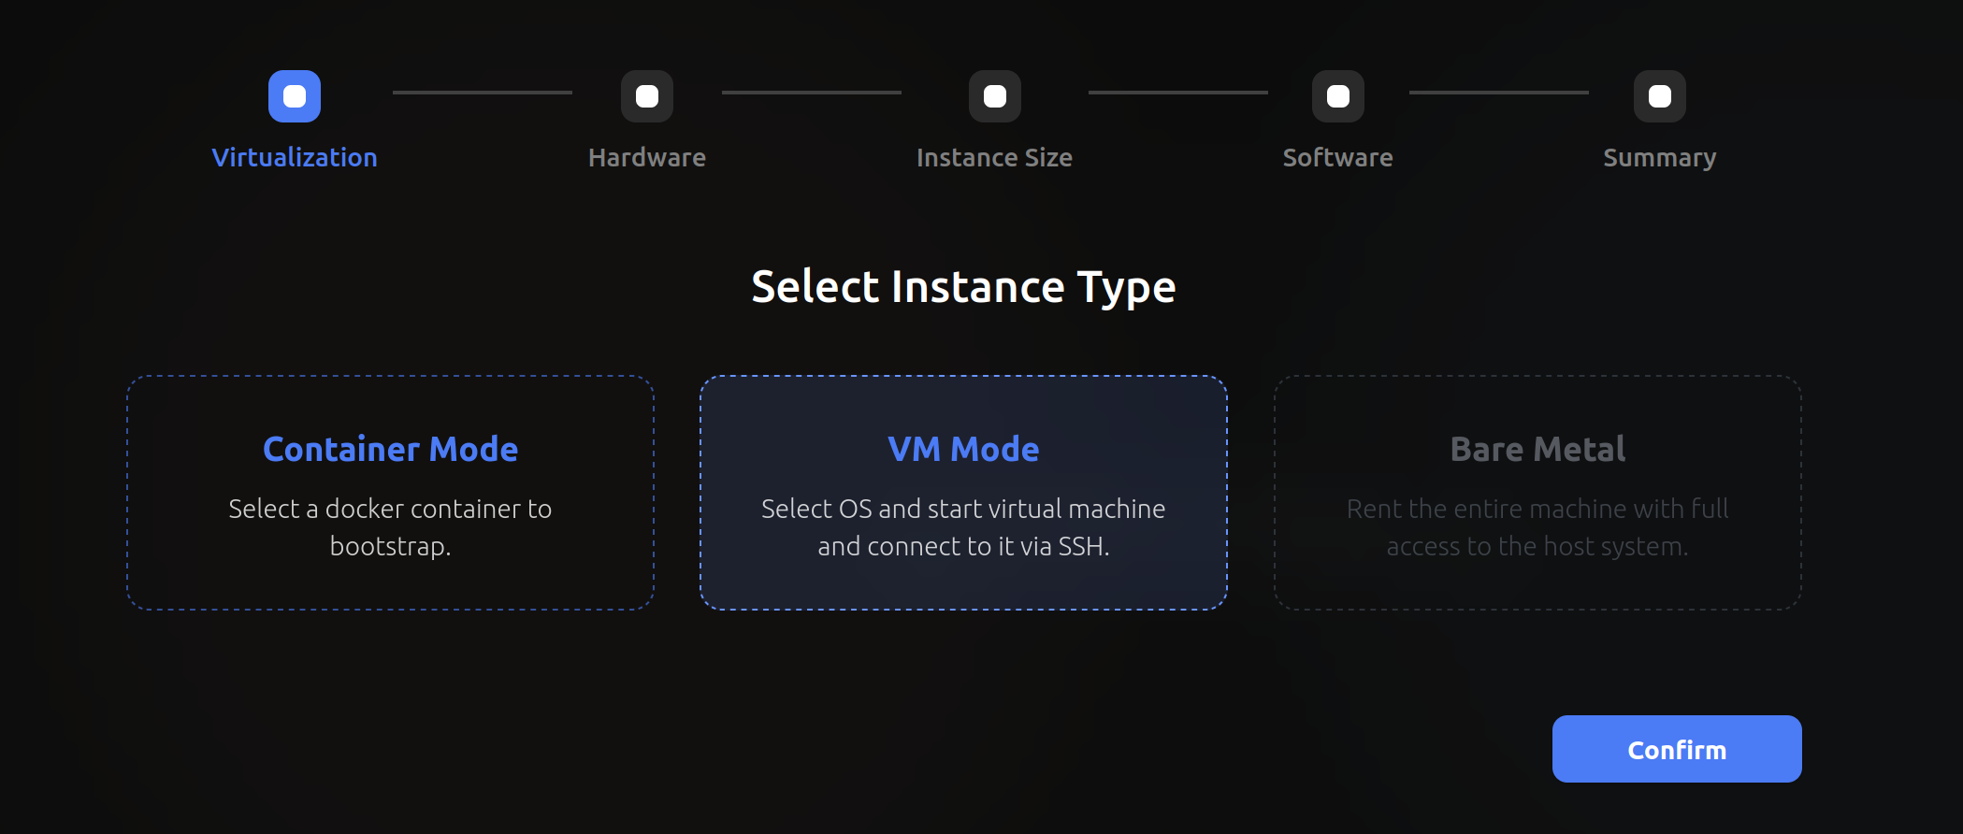
Task: Click progress line between Virtualization and Hardware
Action: (x=483, y=93)
